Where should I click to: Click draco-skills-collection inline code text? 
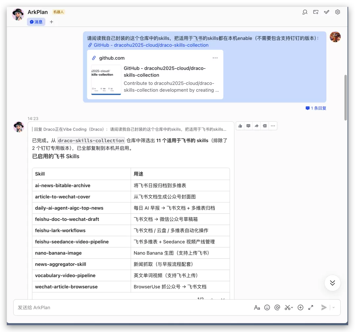91,141
